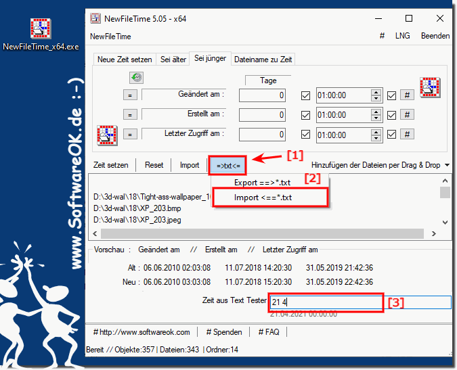Click file list vertical scrollbar down arrow

[445, 223]
